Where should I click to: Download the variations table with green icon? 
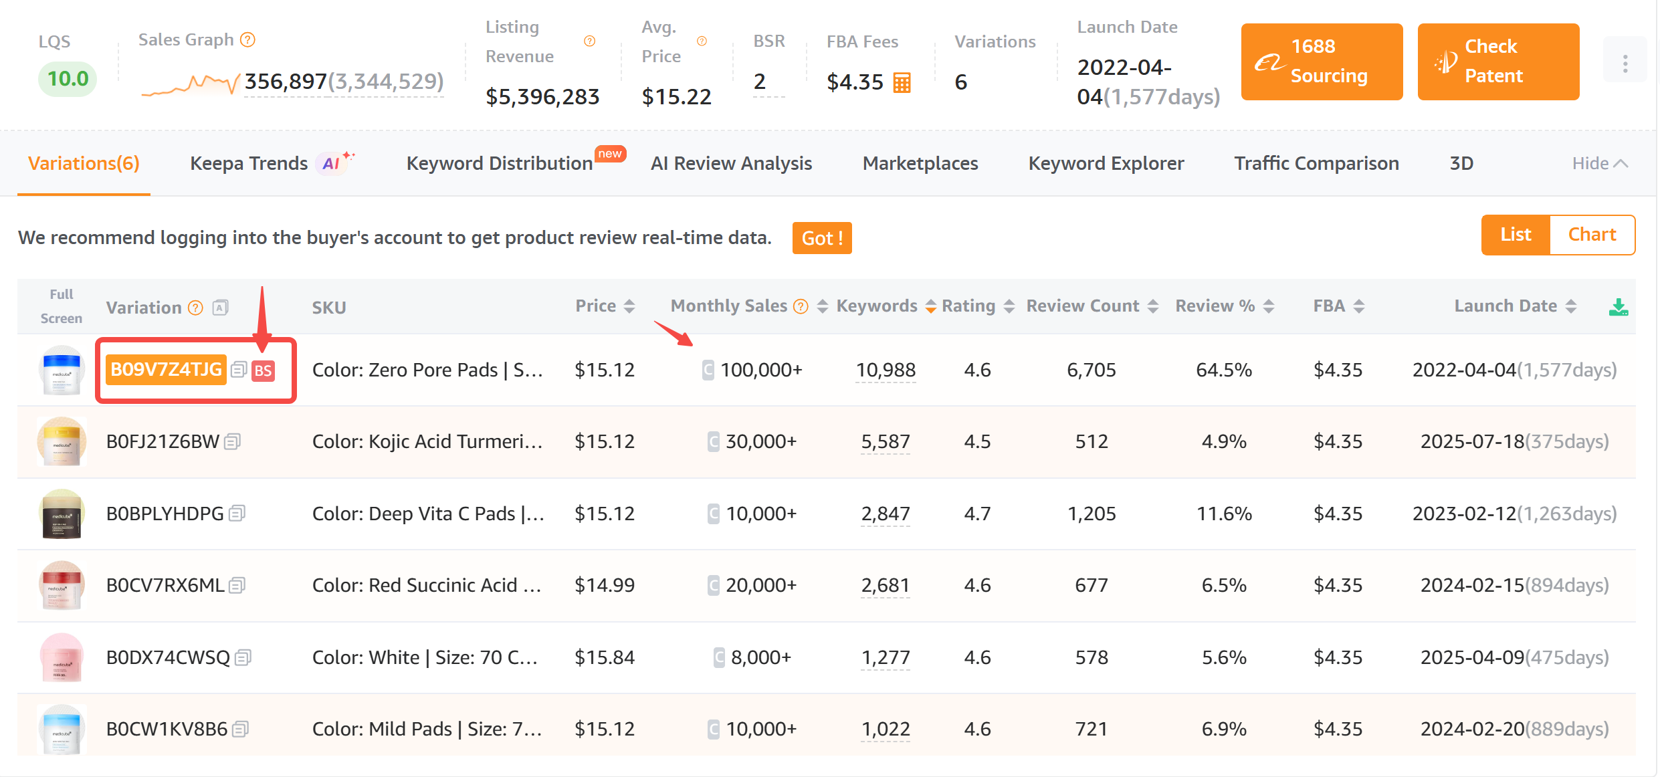pos(1619,307)
